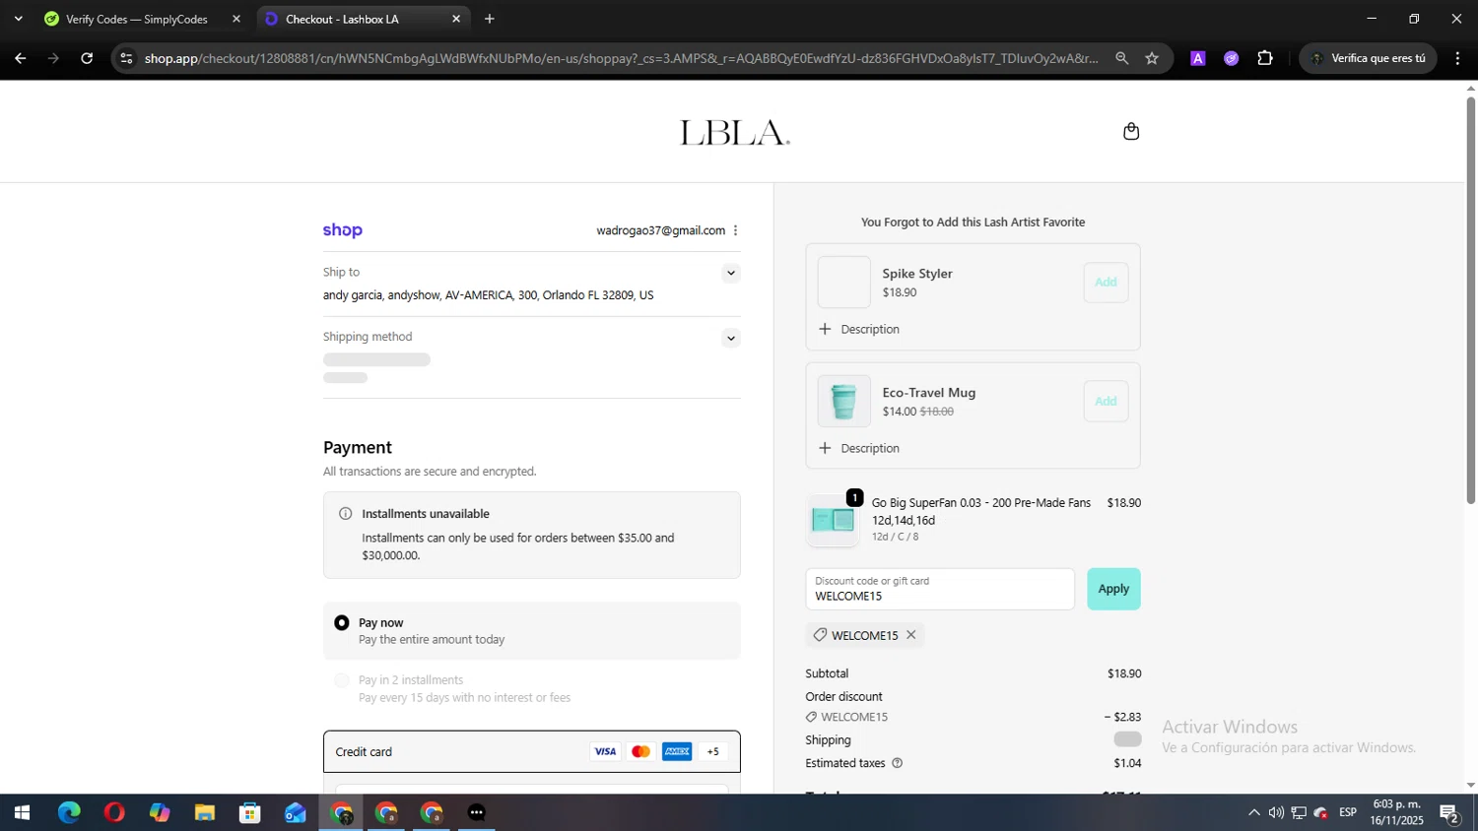Click the Chrome profile button Verifica que eres tú
This screenshot has width=1478, height=831.
[x=1369, y=58]
